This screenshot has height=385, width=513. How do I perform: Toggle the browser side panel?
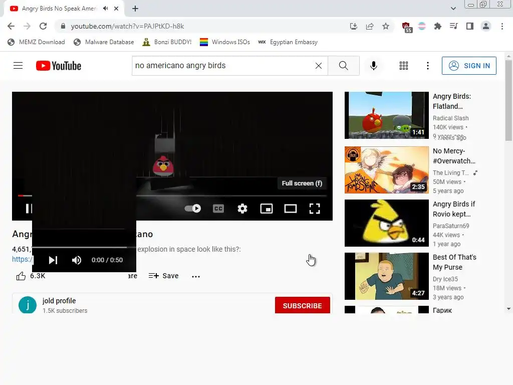(x=470, y=26)
